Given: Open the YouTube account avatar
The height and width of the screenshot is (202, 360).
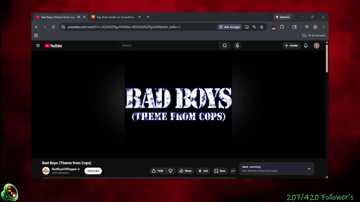Looking at the screenshot, I should (316, 45).
